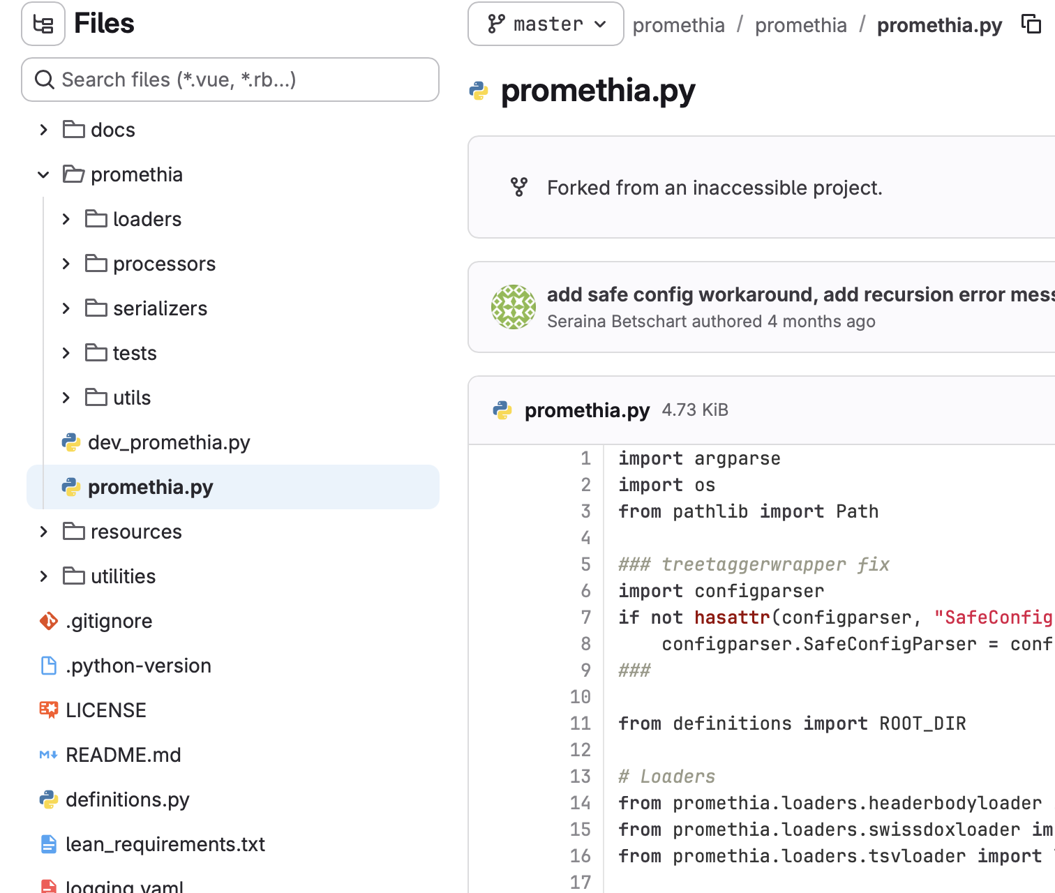Open the master branch dropdown
Image resolution: width=1055 pixels, height=893 pixels.
(x=546, y=24)
